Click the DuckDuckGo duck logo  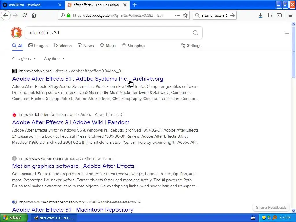tap(16, 33)
